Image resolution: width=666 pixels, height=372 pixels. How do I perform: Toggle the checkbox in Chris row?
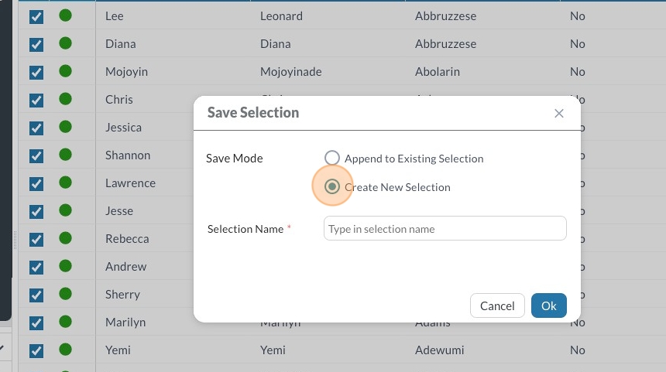point(36,100)
